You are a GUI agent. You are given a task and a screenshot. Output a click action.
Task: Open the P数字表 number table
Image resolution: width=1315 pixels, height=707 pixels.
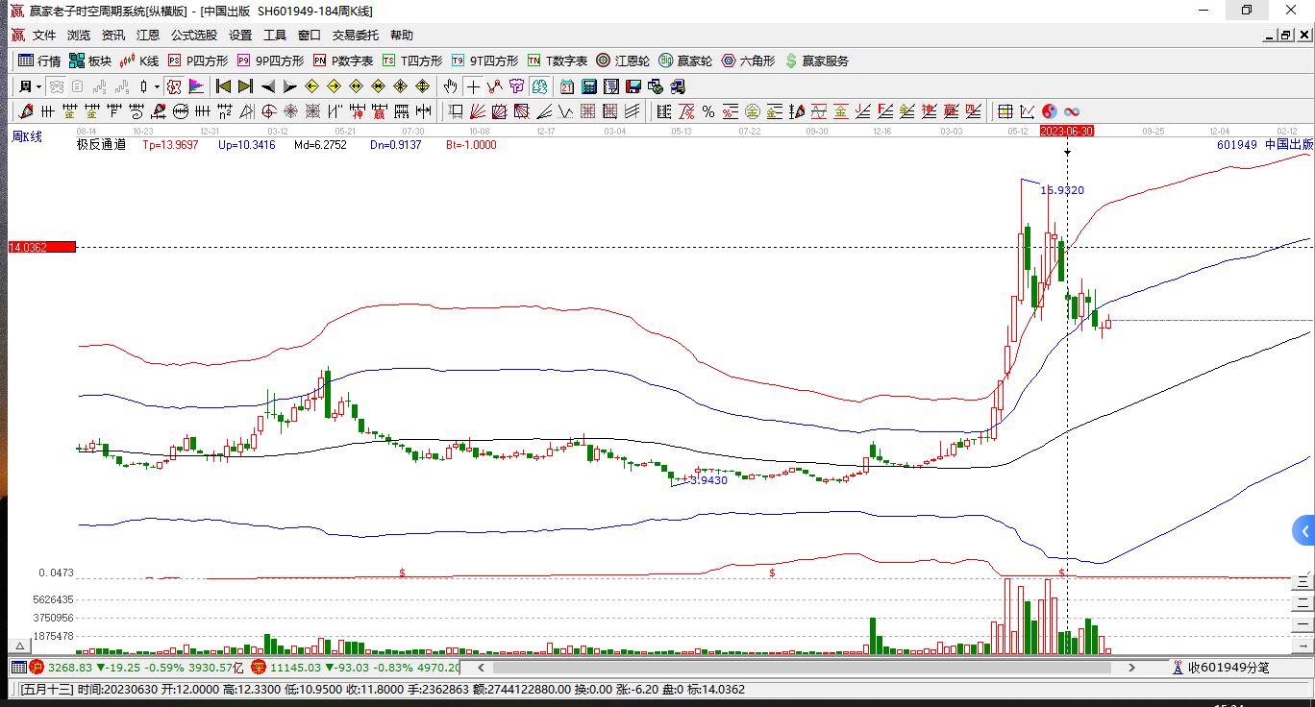pyautogui.click(x=343, y=61)
